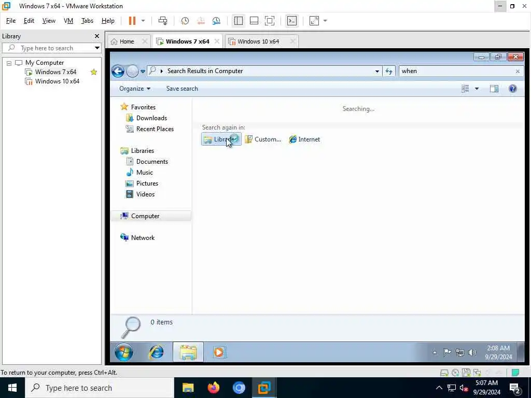Change view using the view icon
Image resolution: width=531 pixels, height=398 pixels.
(465, 89)
